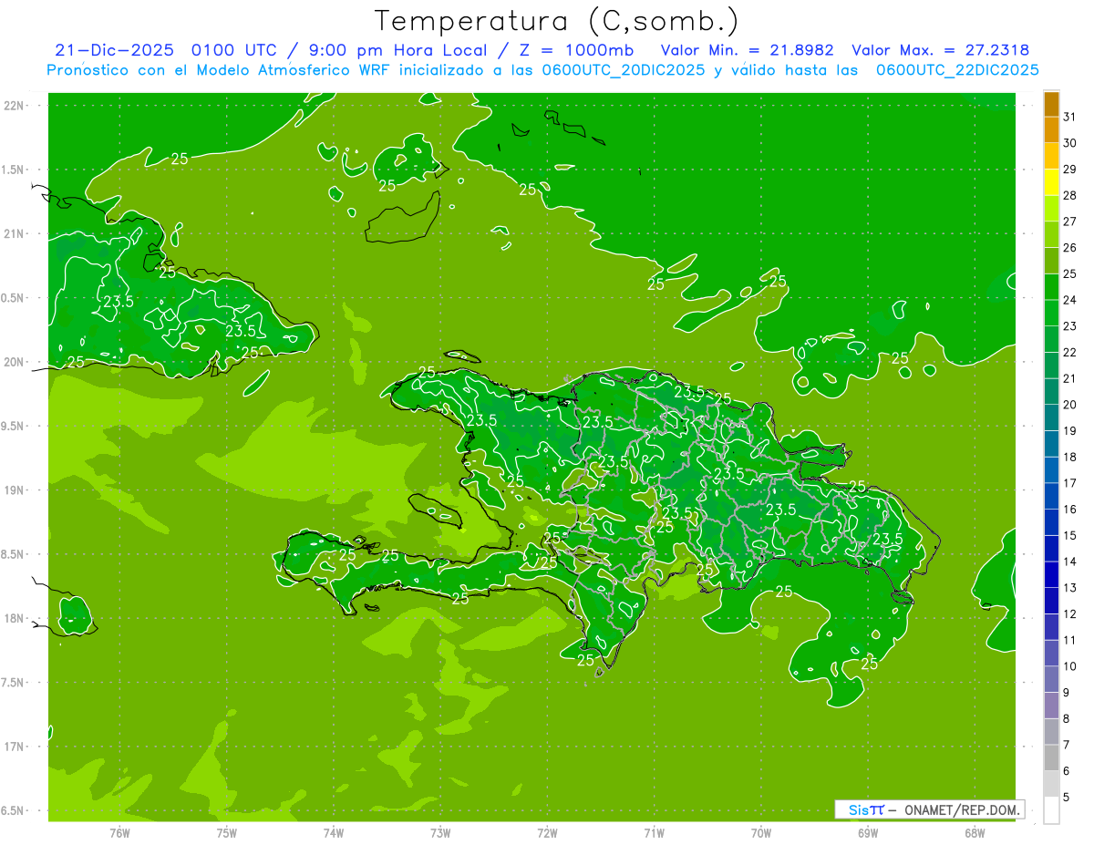Click the 71W longitude axis label
Viewport: 1094px width, 845px height.
[654, 833]
